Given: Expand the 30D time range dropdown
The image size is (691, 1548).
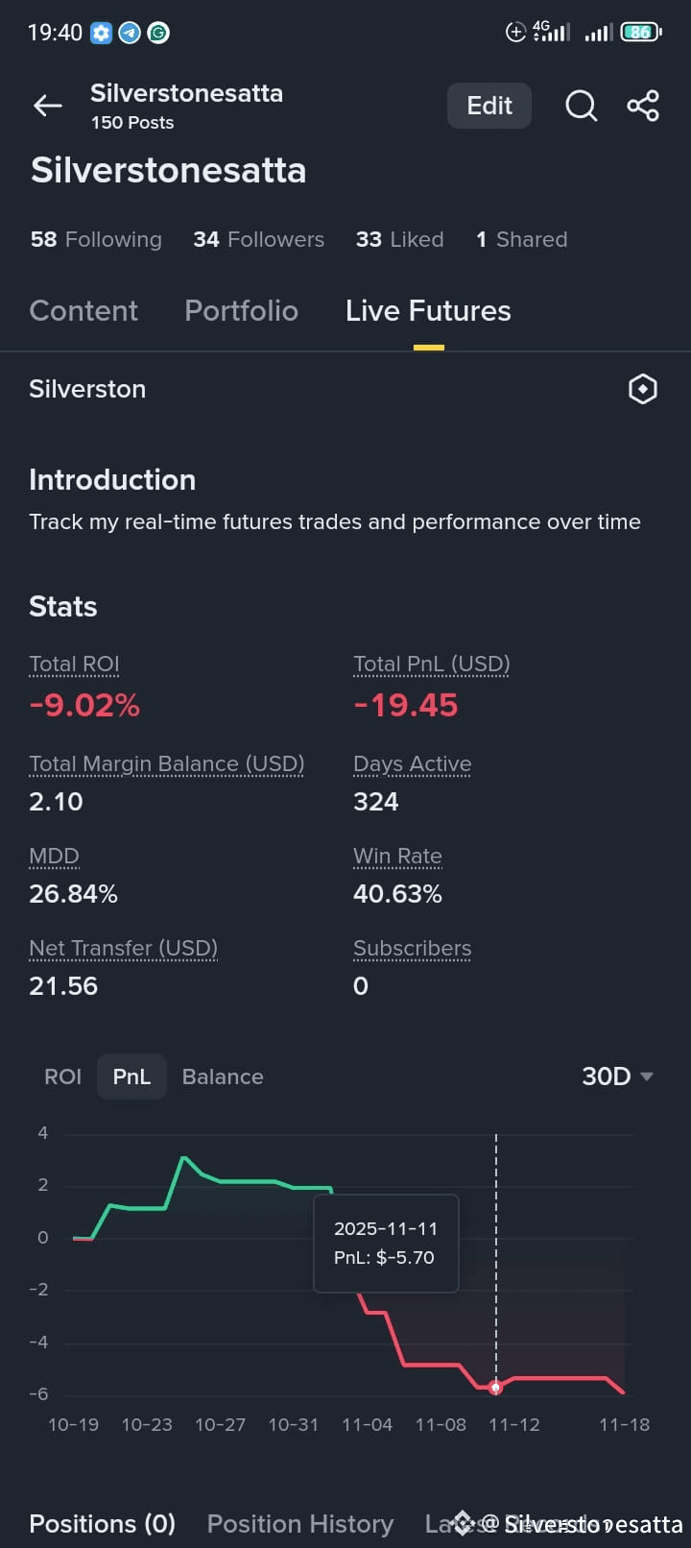Looking at the screenshot, I should [617, 1076].
